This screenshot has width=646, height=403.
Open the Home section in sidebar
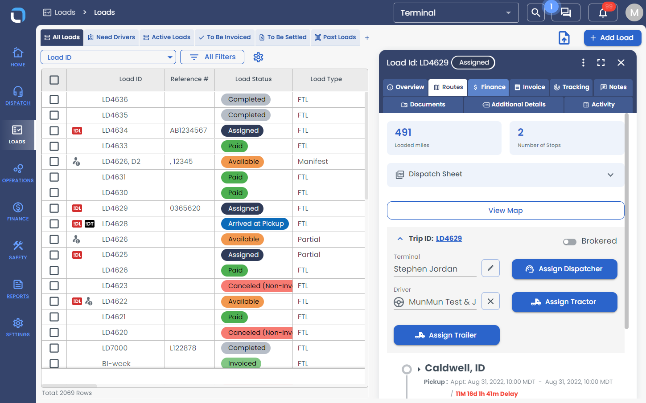tap(18, 57)
